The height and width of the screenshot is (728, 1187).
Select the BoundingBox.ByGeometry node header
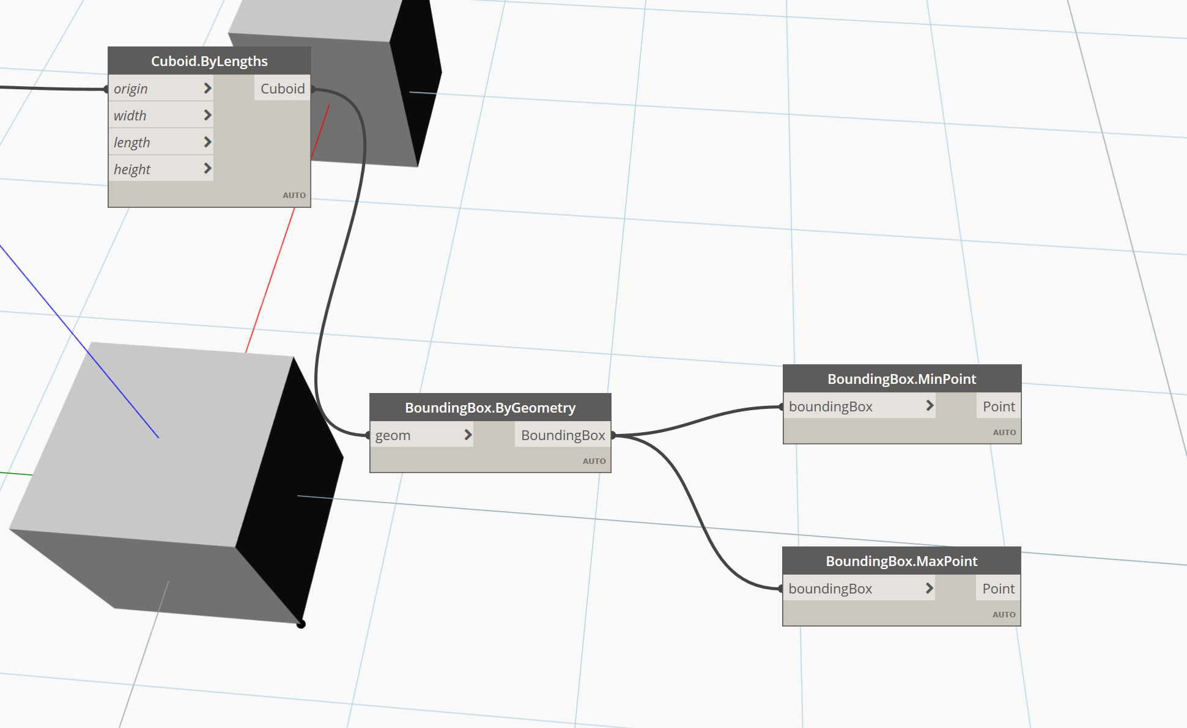(x=490, y=408)
